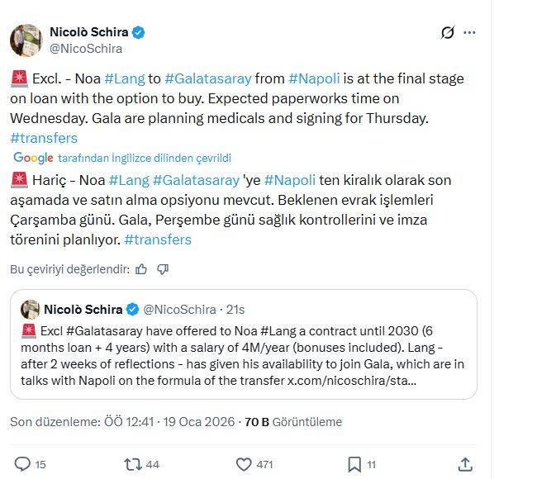Open the #transfers hashtag in English text

tap(44, 138)
